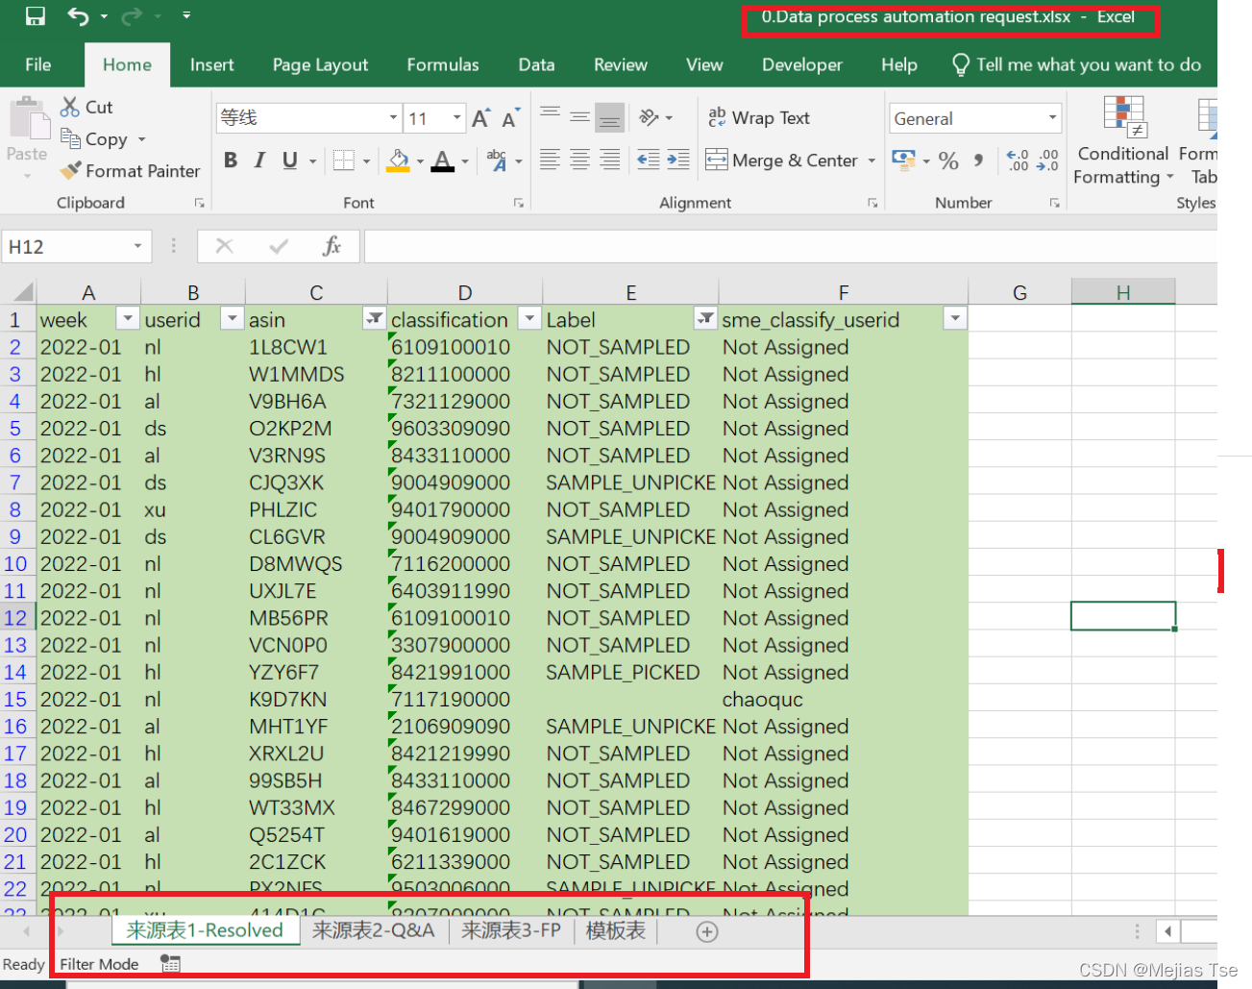
Task: Click the Tell me what you want search
Action: point(1076,64)
